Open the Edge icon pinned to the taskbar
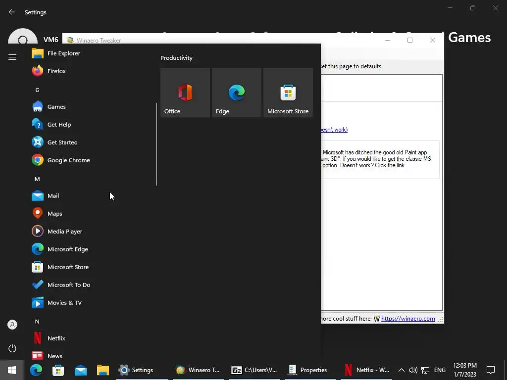The width and height of the screenshot is (507, 380). pyautogui.click(x=36, y=370)
